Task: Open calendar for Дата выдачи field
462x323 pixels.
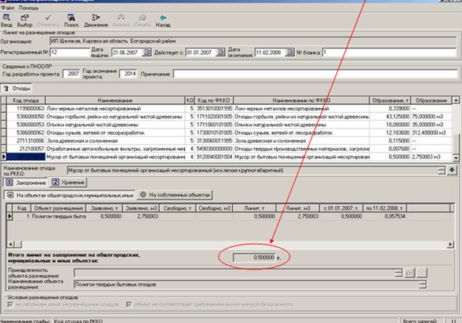Action: tap(146, 53)
